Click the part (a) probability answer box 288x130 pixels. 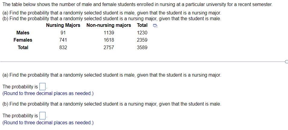pyautogui.click(x=42, y=87)
